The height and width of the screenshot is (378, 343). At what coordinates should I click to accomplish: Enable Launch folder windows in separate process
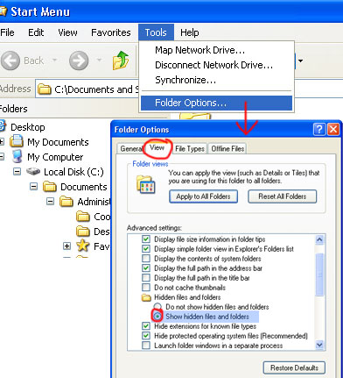146,346
